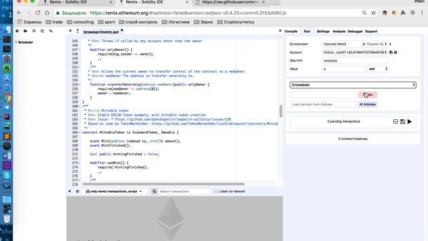Switch to the raw.githubusercontent browser tab
The height and width of the screenshot is (241, 428).
coord(230,3)
